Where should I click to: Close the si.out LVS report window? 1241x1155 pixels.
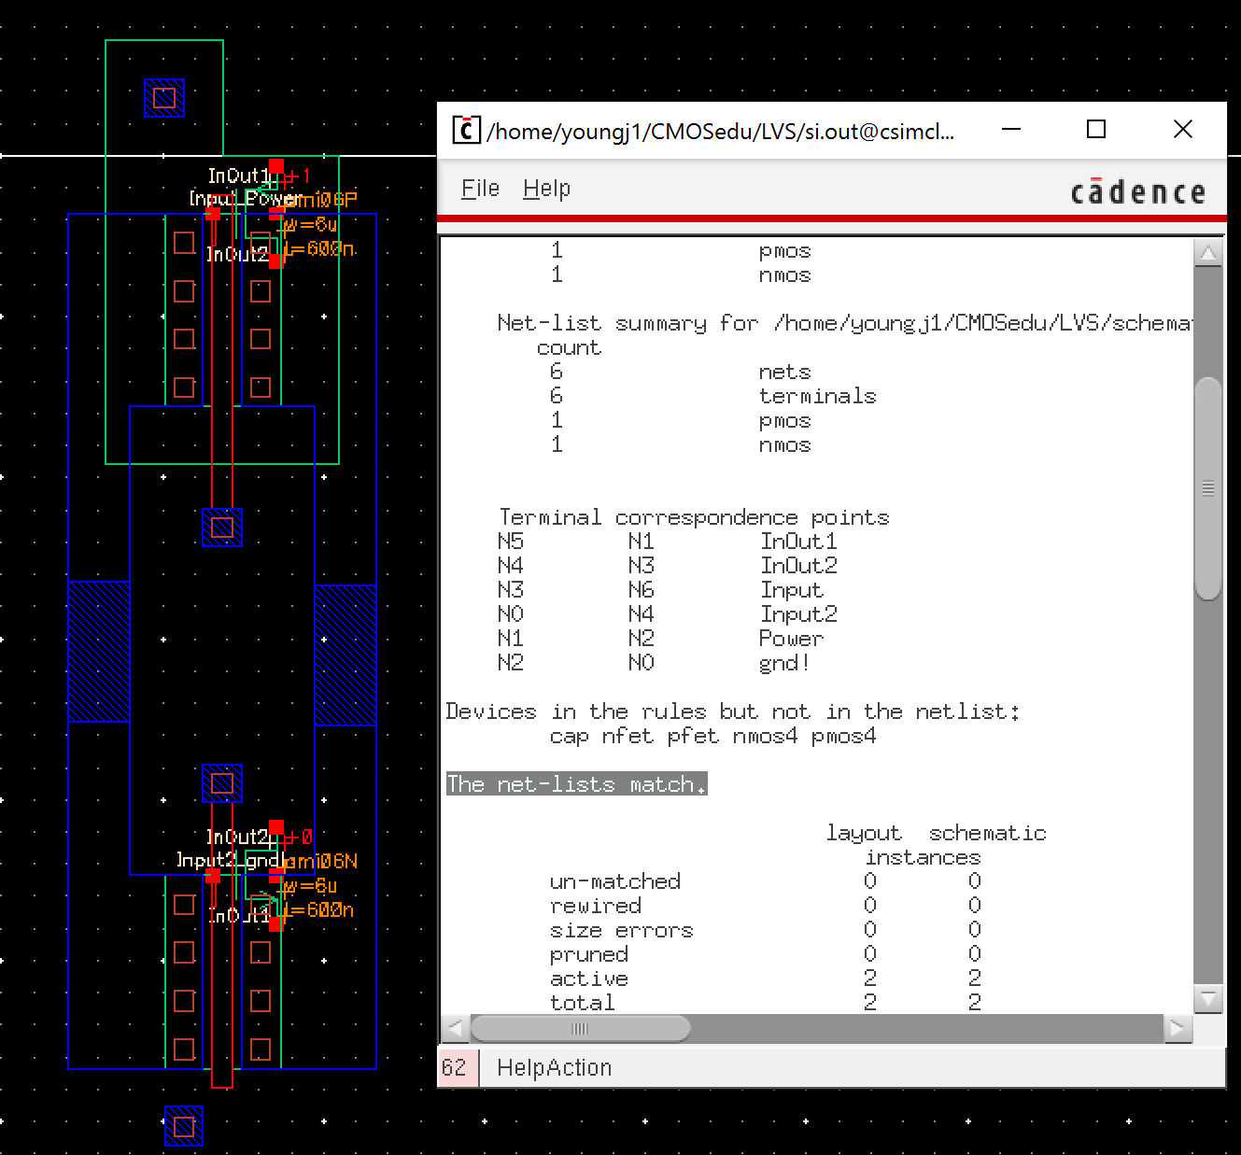[x=1182, y=130]
